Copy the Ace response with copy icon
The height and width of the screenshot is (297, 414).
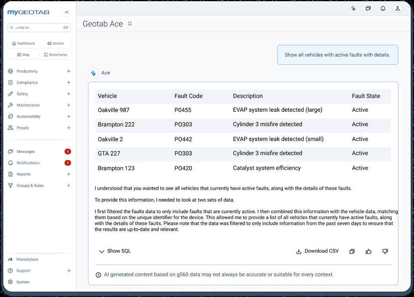[352, 251]
